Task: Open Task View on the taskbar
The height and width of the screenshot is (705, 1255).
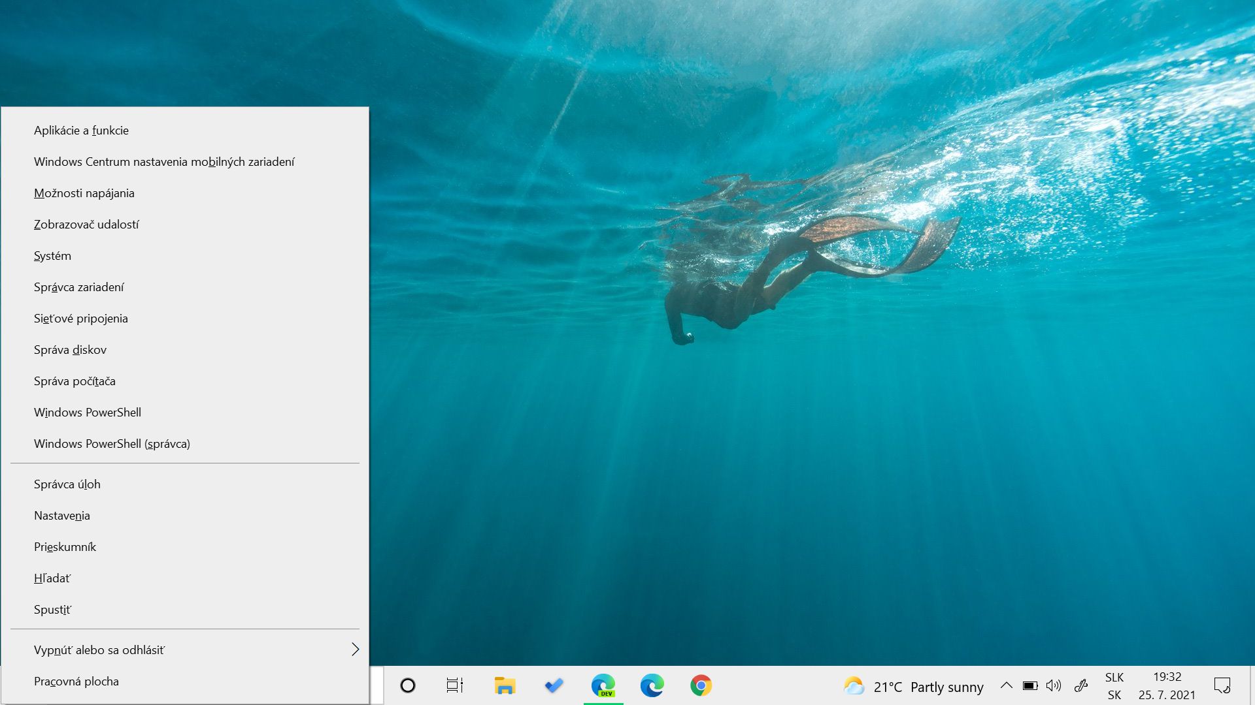Action: [x=455, y=685]
